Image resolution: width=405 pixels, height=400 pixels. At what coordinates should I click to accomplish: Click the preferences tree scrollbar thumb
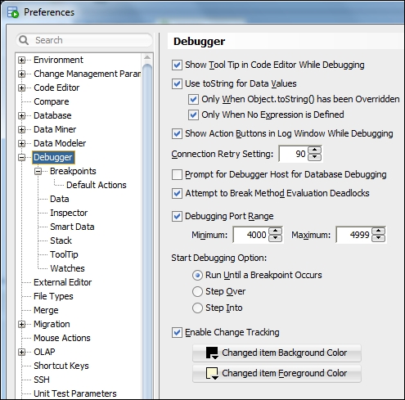click(x=147, y=231)
